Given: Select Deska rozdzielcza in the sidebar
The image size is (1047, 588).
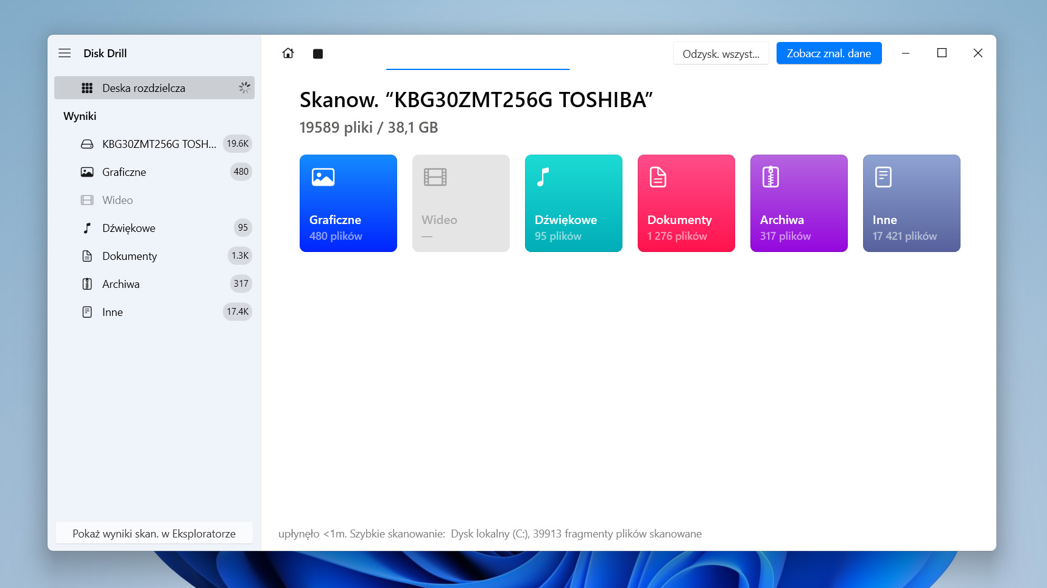Looking at the screenshot, I should (x=154, y=88).
